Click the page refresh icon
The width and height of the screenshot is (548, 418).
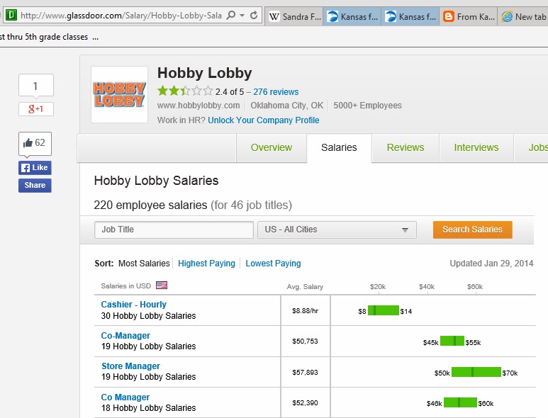(x=254, y=16)
